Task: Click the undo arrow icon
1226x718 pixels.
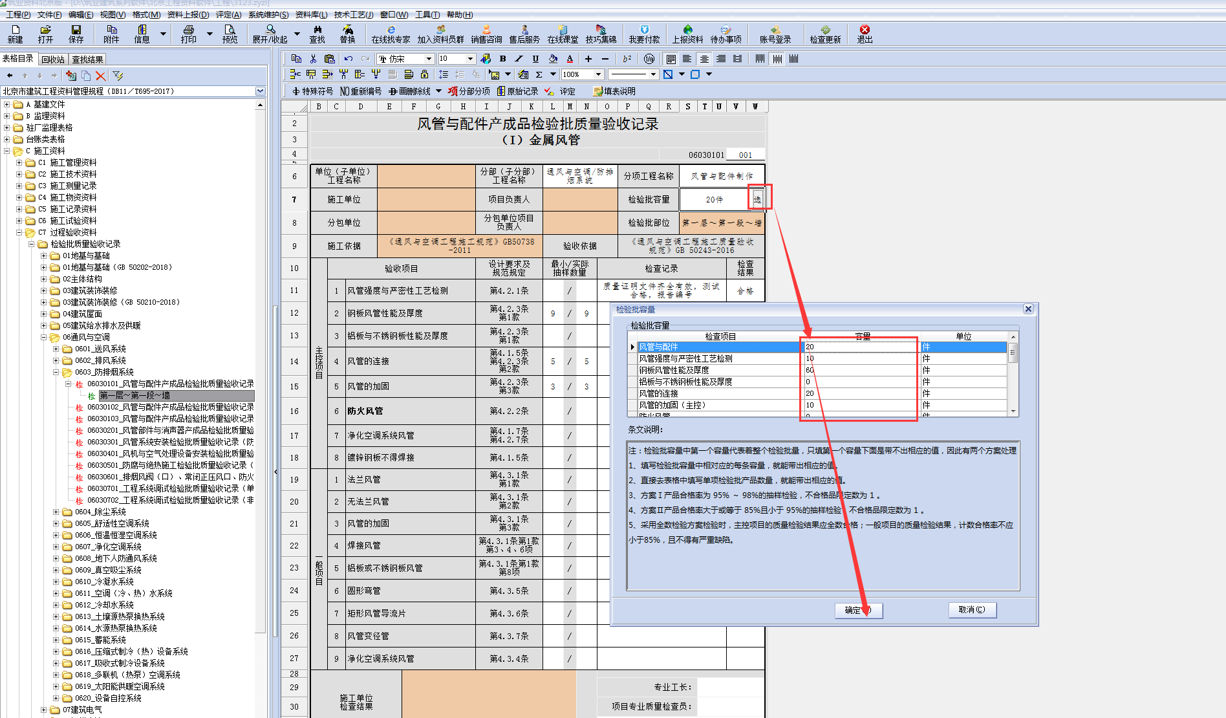Action: [349, 59]
